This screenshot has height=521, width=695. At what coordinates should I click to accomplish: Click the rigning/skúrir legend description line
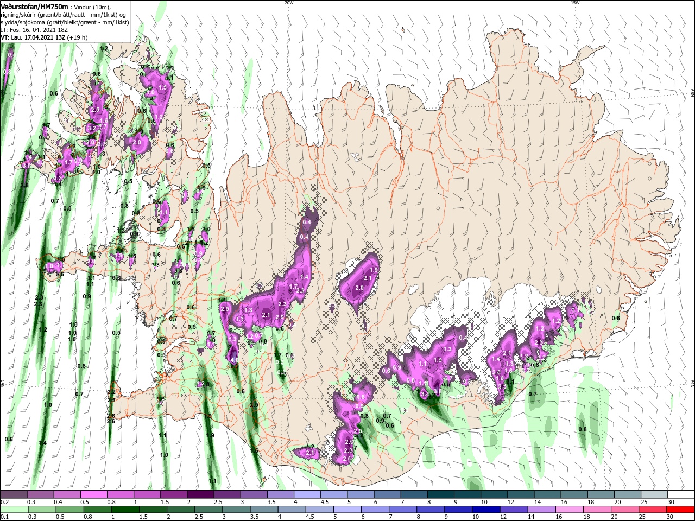click(x=64, y=14)
